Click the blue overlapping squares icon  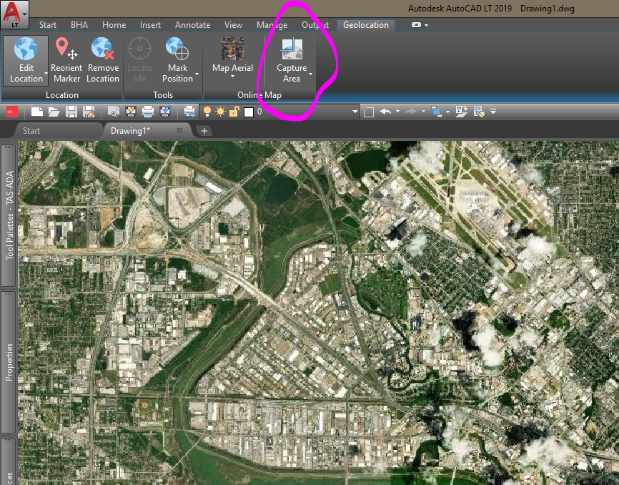(436, 112)
